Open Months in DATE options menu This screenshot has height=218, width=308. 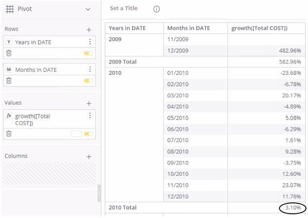pyautogui.click(x=89, y=69)
